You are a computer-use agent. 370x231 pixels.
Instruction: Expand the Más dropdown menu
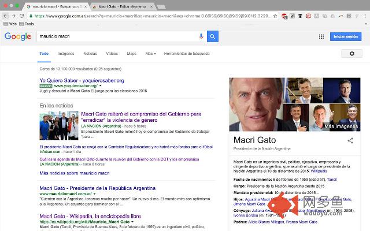[150, 54]
